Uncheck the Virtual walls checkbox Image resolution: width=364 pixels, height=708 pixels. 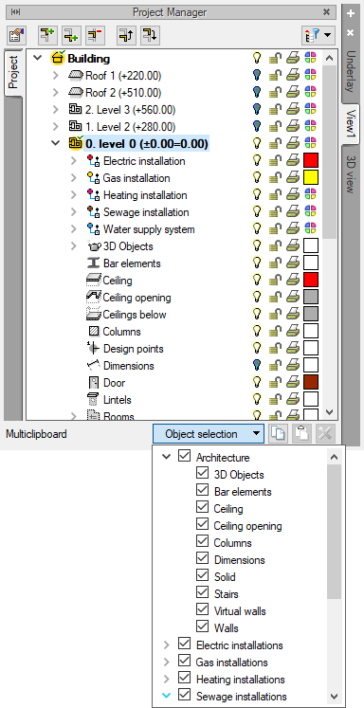point(202,611)
